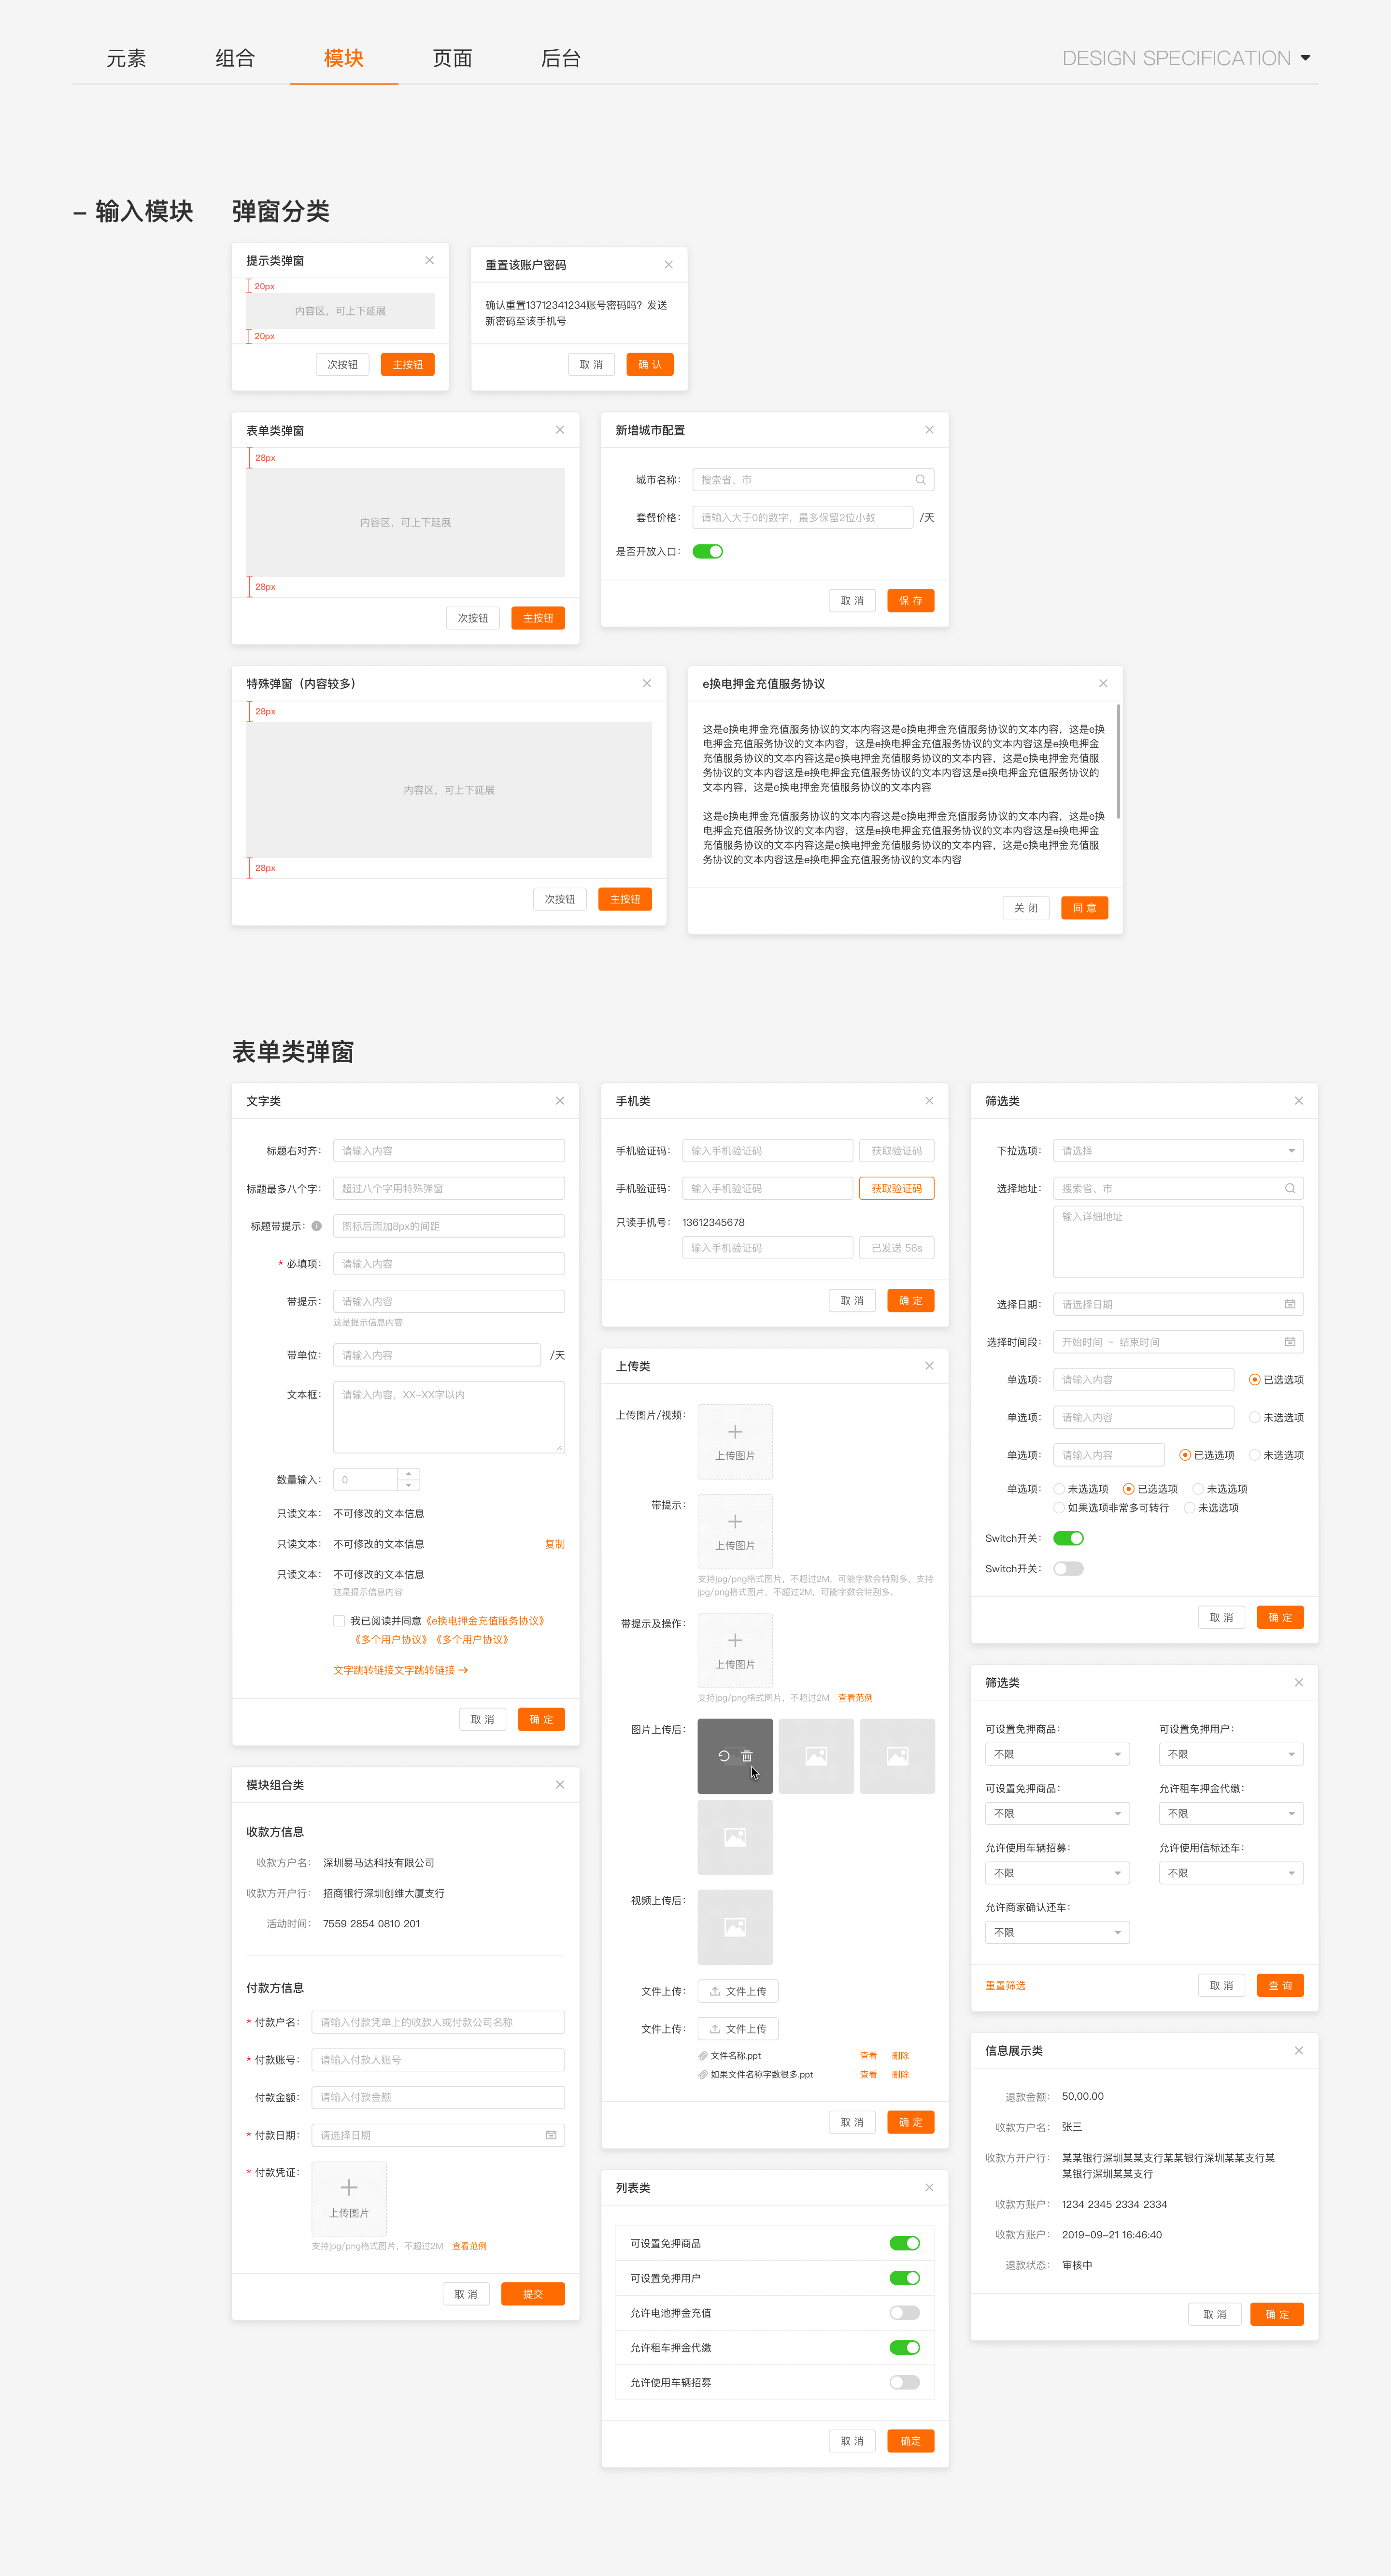This screenshot has height=2576, width=1391.
Task: Click 确认 in the 重置该账户密码 dialog
Action: coord(650,364)
